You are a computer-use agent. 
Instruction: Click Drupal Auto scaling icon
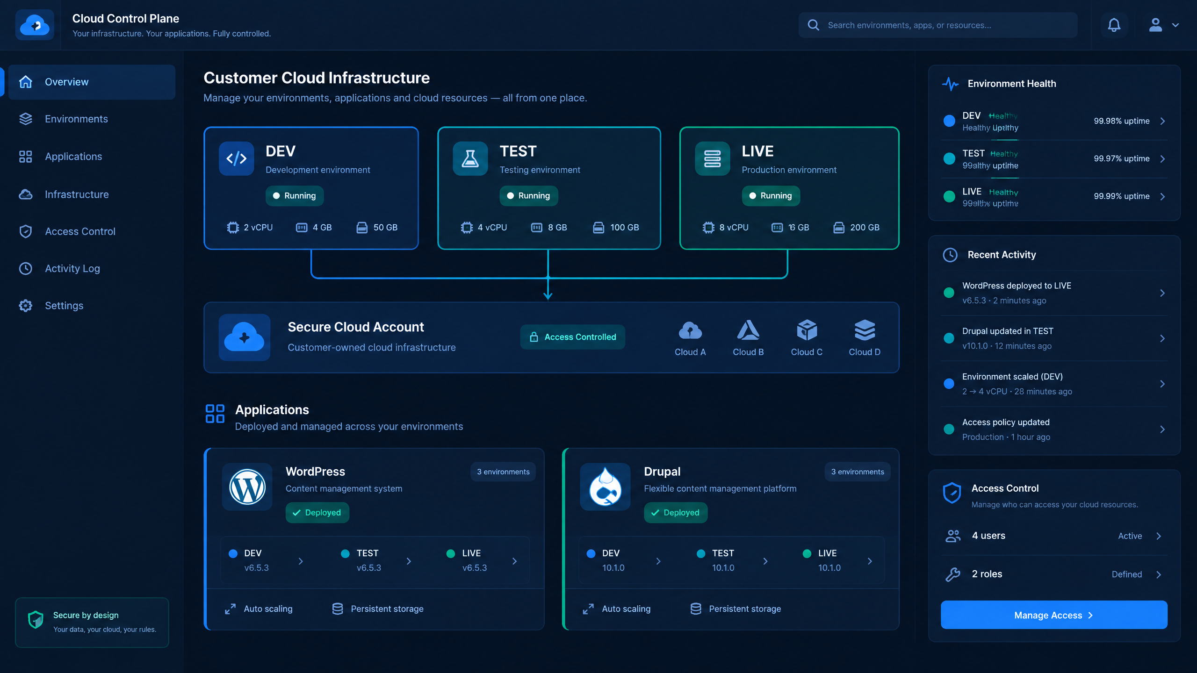588,609
